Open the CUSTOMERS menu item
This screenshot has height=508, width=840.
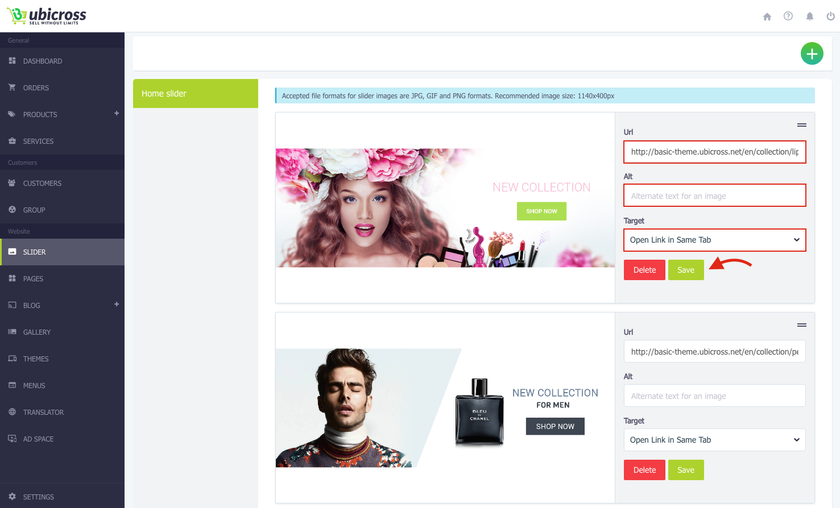(x=62, y=183)
